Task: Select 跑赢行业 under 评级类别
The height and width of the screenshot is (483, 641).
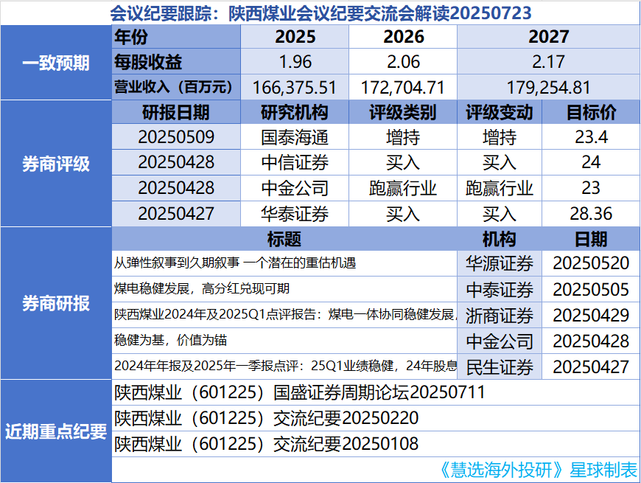Action: 403,188
